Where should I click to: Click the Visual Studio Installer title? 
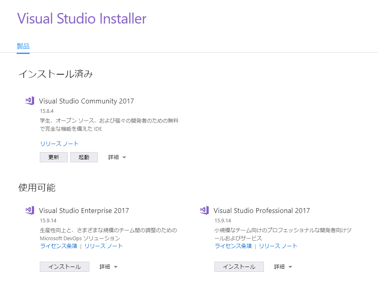pyautogui.click(x=81, y=19)
